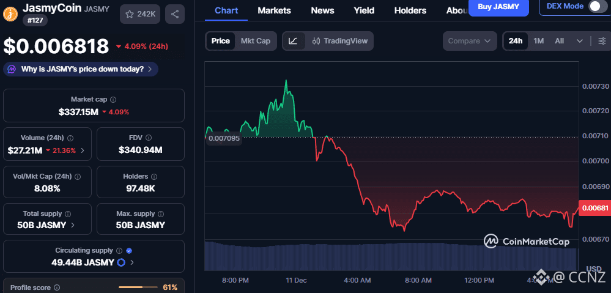Click the 4.09% (24h) price change

[143, 46]
